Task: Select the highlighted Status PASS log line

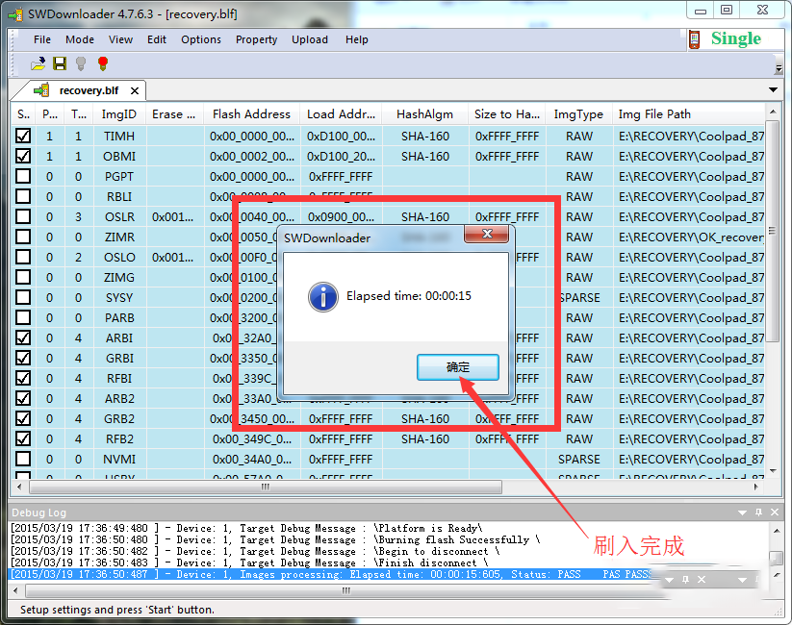Action: [333, 574]
